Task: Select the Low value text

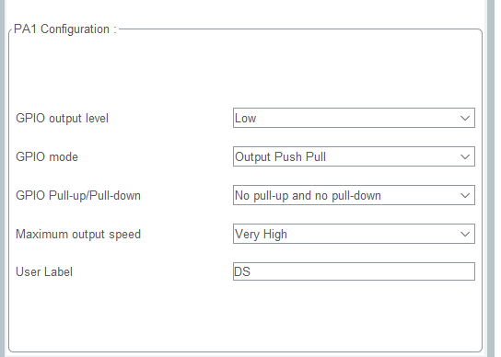Action: coord(245,119)
